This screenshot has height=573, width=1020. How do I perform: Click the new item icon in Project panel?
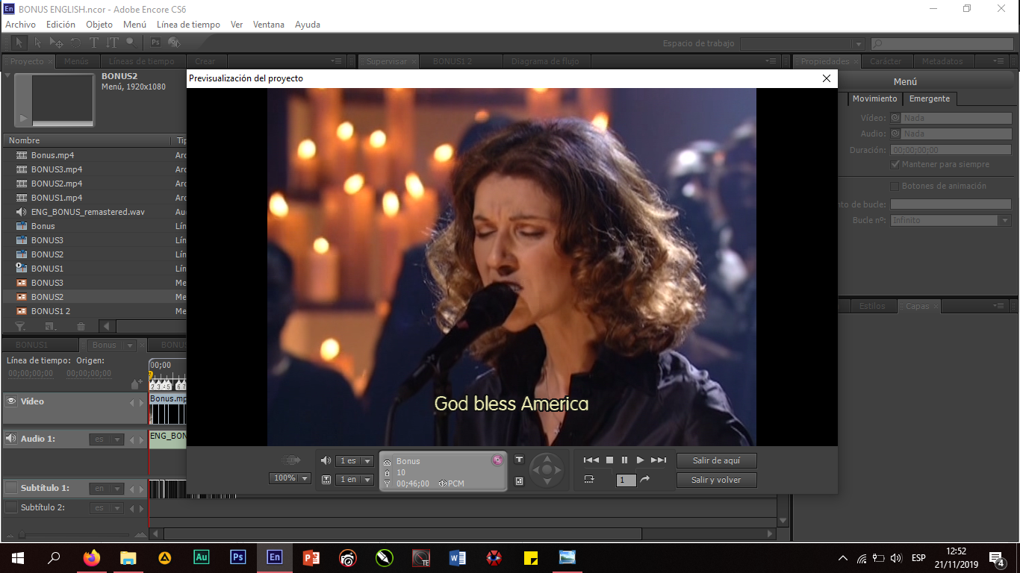pos(50,326)
